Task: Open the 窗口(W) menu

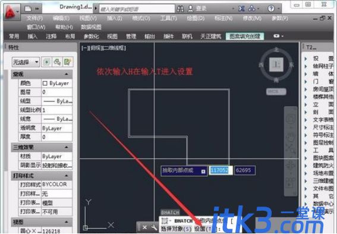Action: coord(36,27)
